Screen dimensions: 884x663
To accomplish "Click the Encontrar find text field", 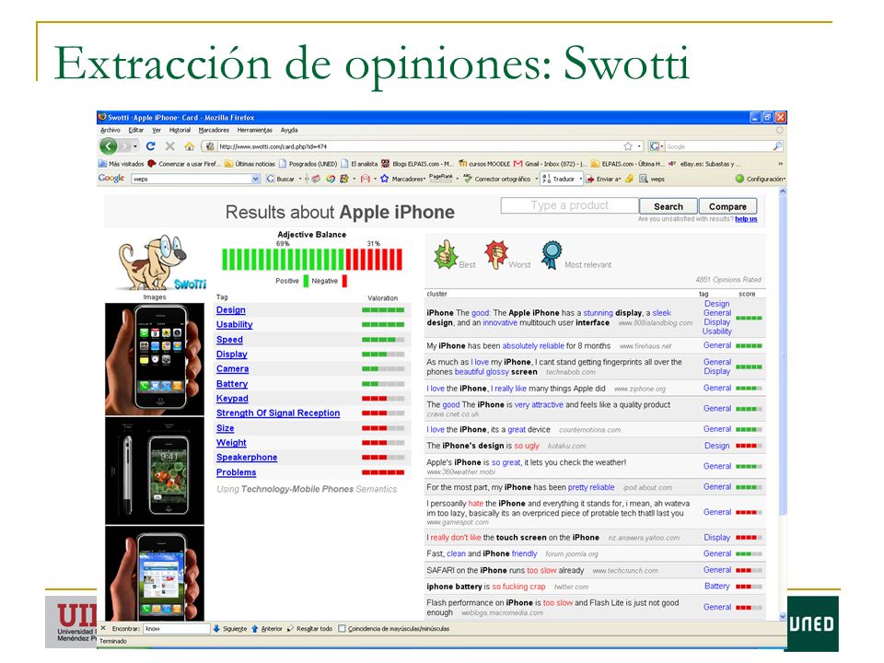I will click(x=177, y=629).
